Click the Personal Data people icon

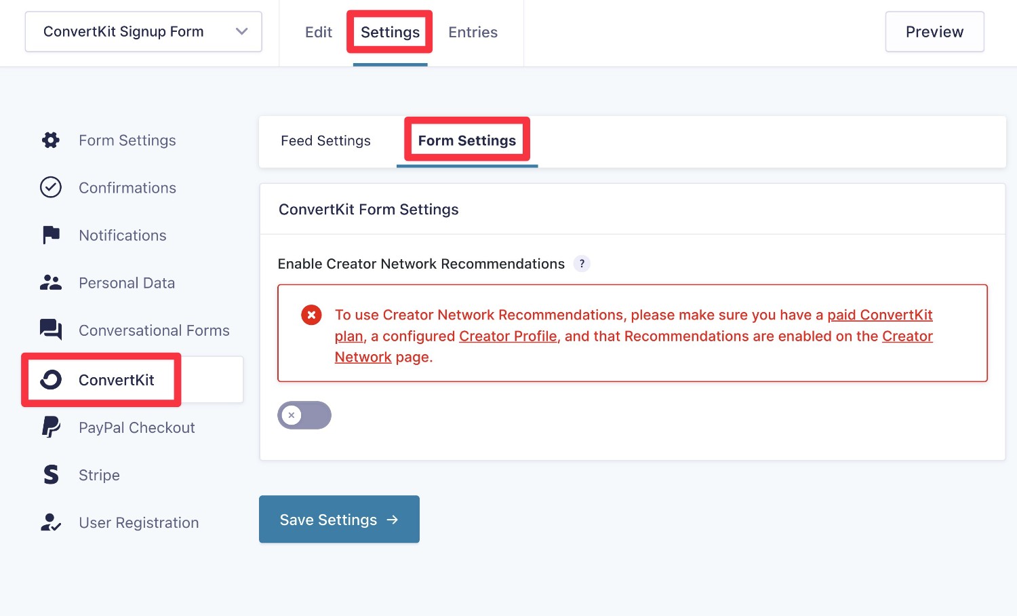(x=51, y=282)
